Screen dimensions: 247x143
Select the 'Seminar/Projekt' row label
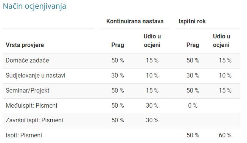coord(27,90)
